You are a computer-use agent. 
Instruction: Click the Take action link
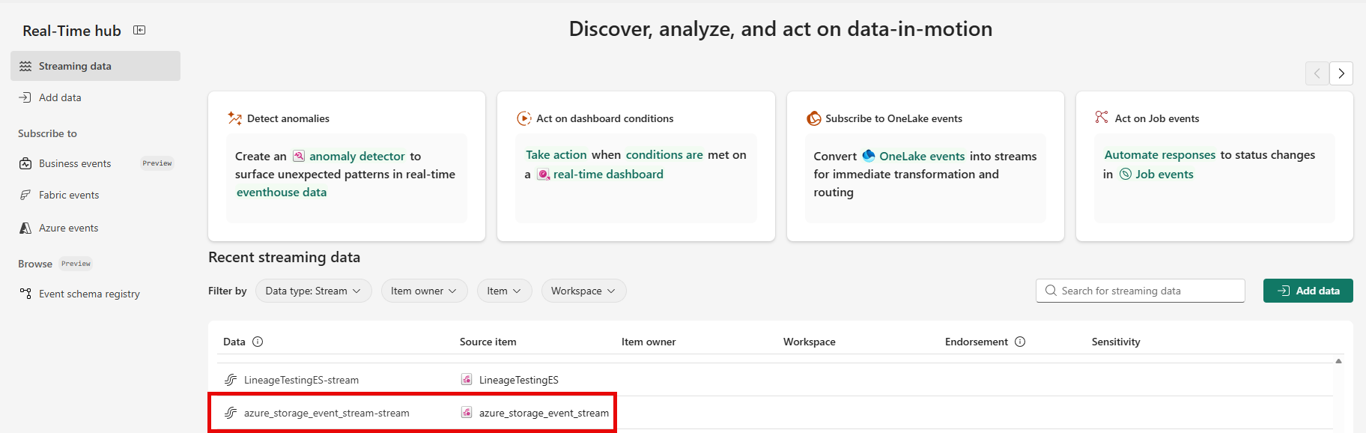pos(556,154)
